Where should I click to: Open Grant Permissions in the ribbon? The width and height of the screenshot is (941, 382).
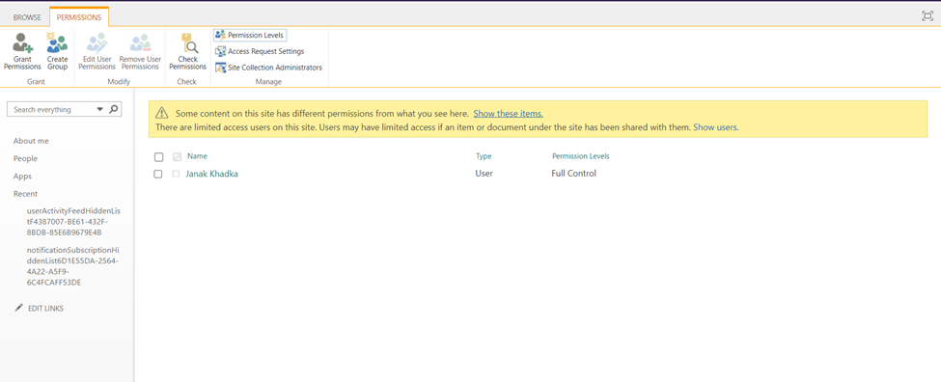(22, 51)
